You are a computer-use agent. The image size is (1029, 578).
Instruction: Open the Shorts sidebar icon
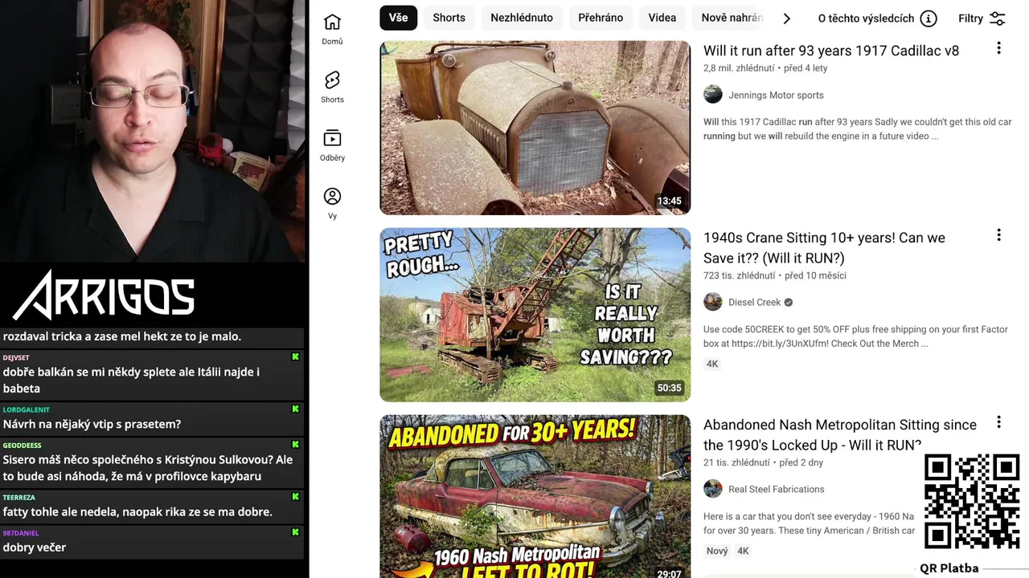(x=332, y=80)
